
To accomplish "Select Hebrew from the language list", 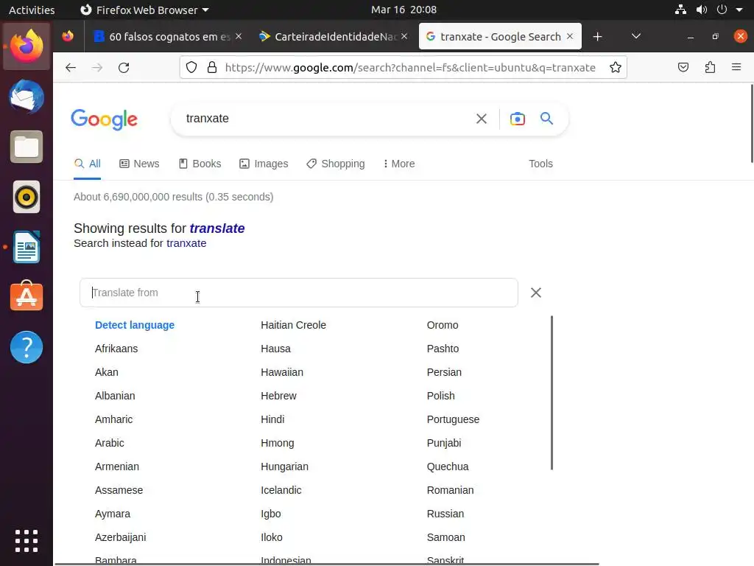I will point(278,396).
